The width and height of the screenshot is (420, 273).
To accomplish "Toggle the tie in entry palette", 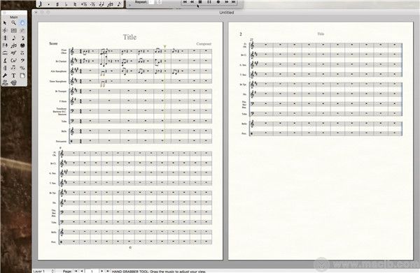I will 101,3.
